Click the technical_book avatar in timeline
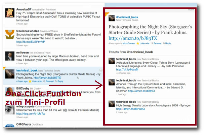Image resolution: width=204 pixels, height=135 pixels. 10,74
